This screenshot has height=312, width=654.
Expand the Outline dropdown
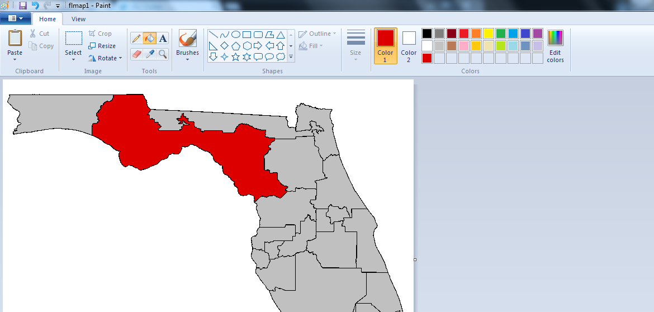click(334, 34)
